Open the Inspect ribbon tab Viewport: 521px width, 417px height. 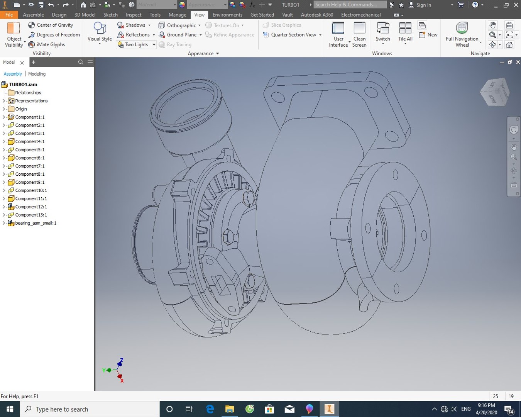click(134, 15)
